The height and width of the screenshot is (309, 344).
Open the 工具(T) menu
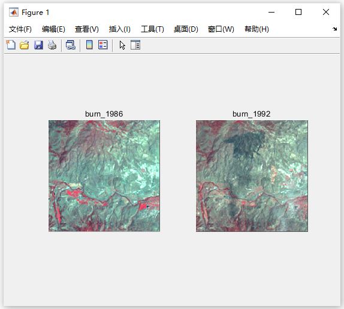(152, 29)
